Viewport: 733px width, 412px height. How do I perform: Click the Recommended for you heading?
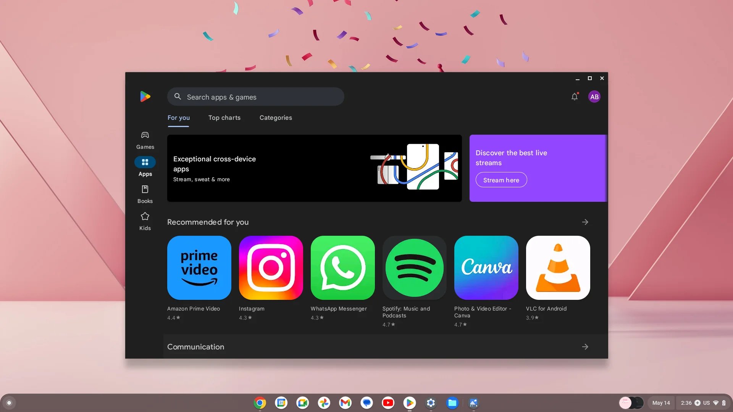point(208,222)
